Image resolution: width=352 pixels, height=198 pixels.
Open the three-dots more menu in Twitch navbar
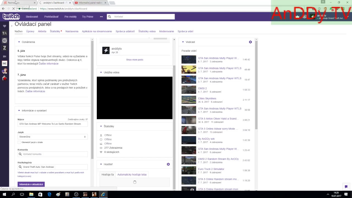[101, 16]
